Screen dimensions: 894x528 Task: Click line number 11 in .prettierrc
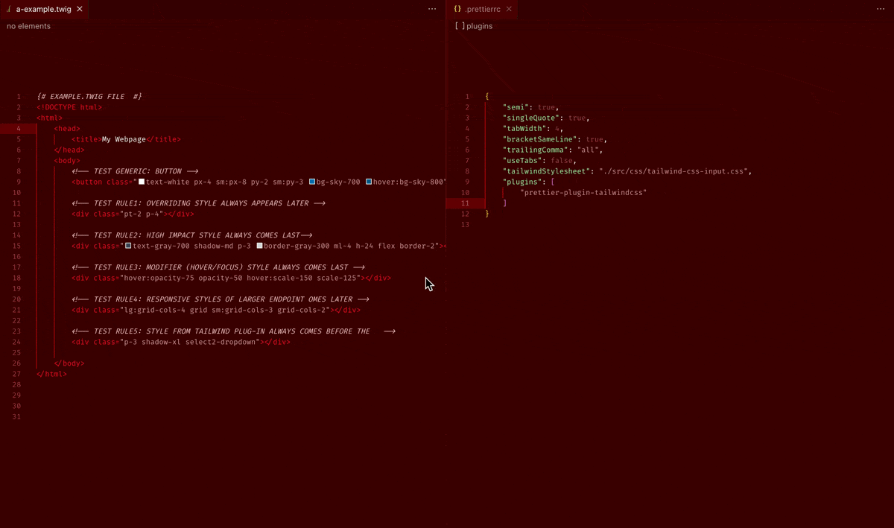465,203
